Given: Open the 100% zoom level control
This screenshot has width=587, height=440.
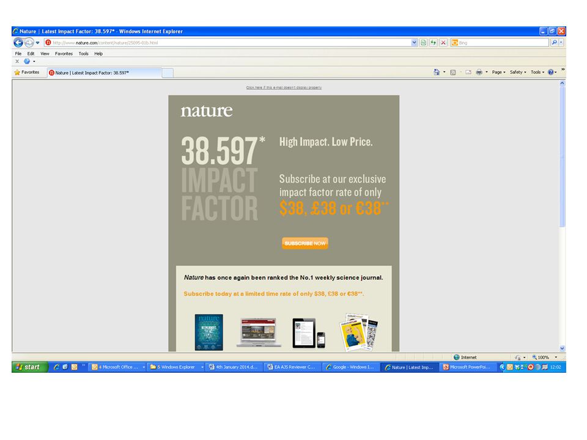Looking at the screenshot, I should pos(545,358).
